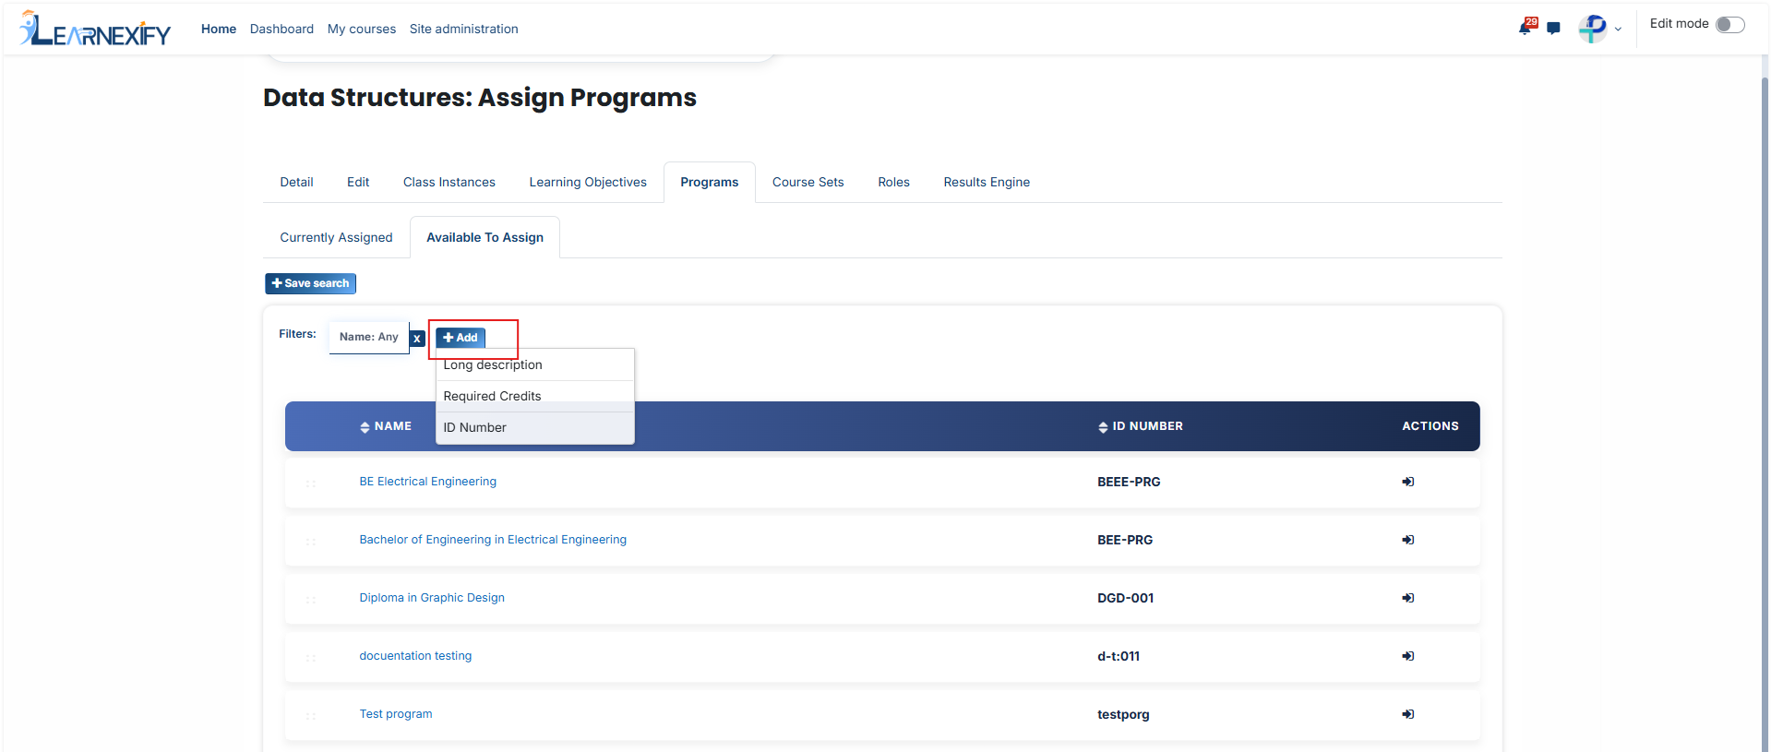Open the Roles tab
1771x752 pixels.
893,182
